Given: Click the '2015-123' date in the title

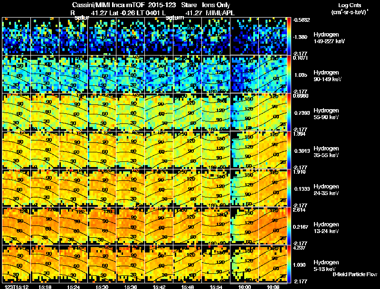Looking at the screenshot, I should point(162,5).
